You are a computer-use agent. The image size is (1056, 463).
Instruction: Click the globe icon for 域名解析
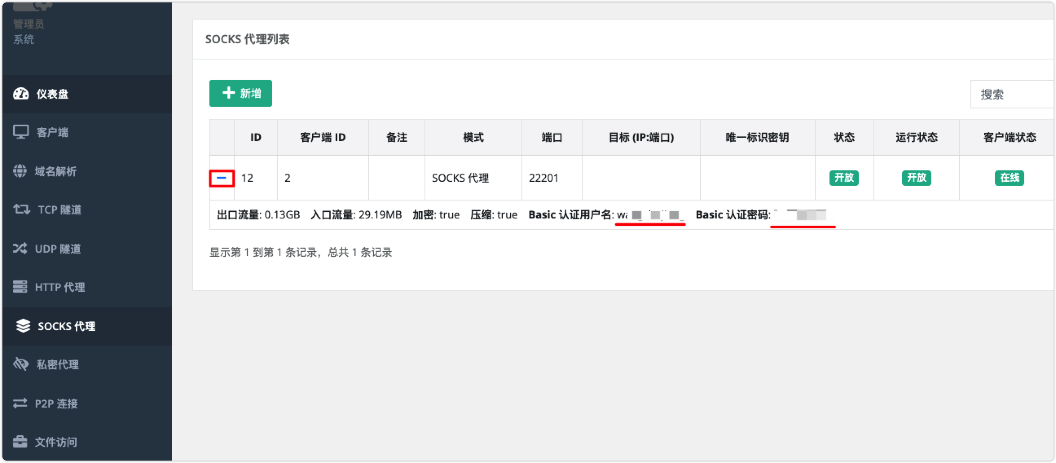click(20, 171)
